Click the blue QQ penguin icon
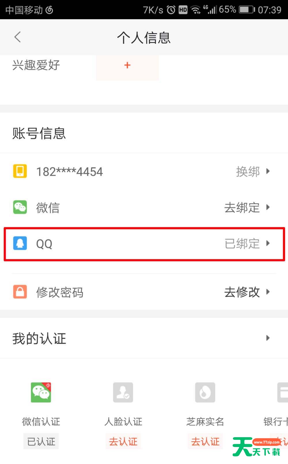 point(20,244)
